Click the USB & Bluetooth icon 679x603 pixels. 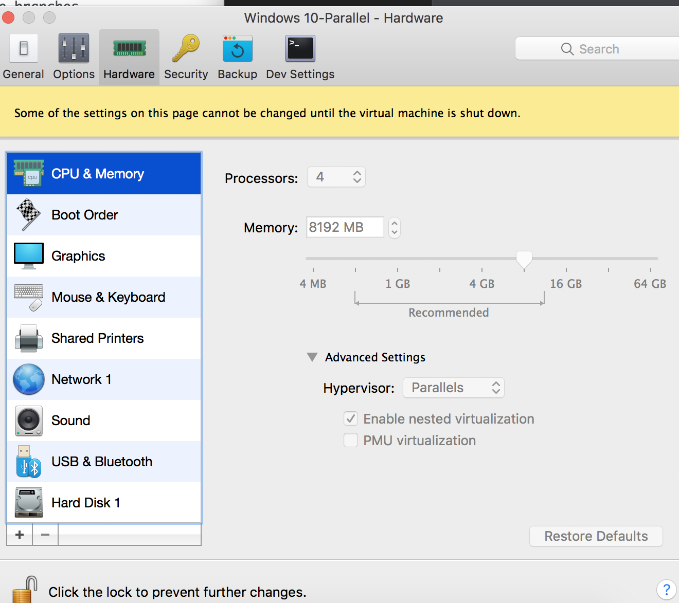click(x=29, y=462)
